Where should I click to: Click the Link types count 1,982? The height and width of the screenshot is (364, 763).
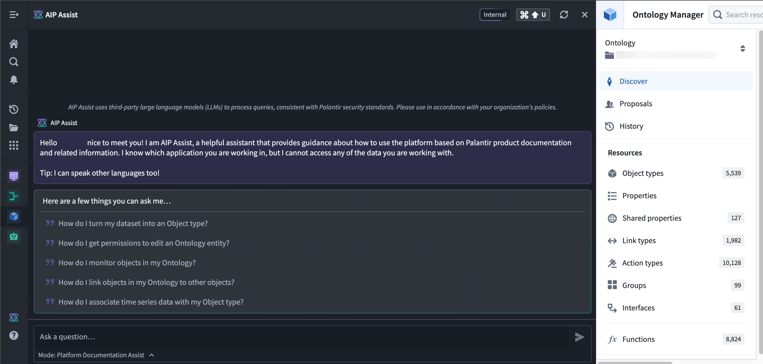tap(733, 240)
